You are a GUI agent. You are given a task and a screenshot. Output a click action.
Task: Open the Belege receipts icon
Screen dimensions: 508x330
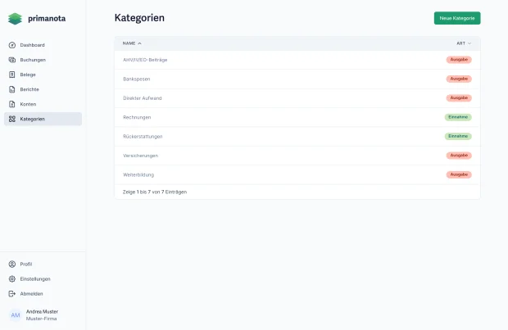click(x=12, y=75)
